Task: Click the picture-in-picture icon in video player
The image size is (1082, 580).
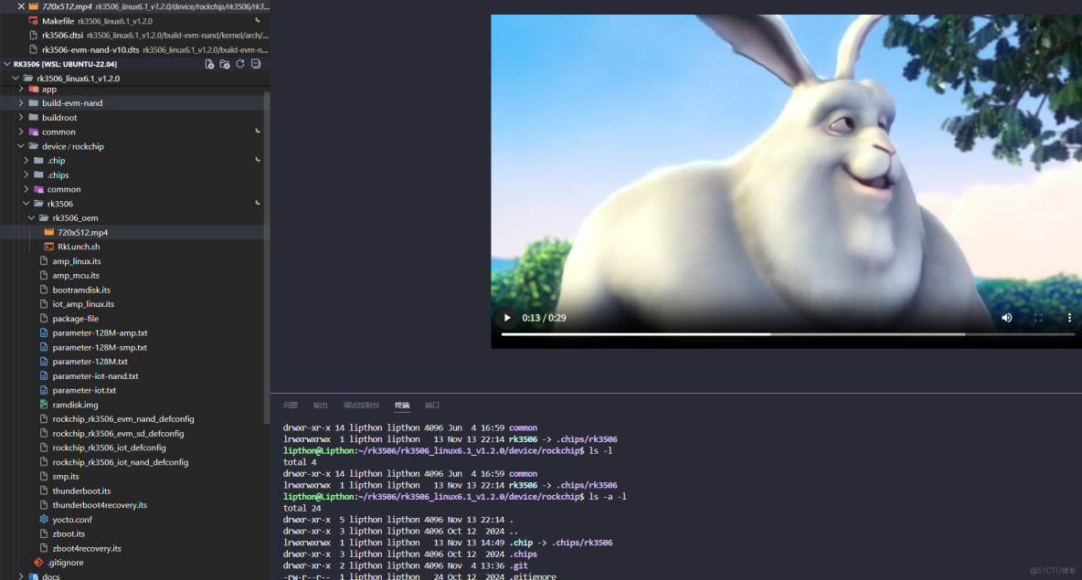Action: 1038,317
